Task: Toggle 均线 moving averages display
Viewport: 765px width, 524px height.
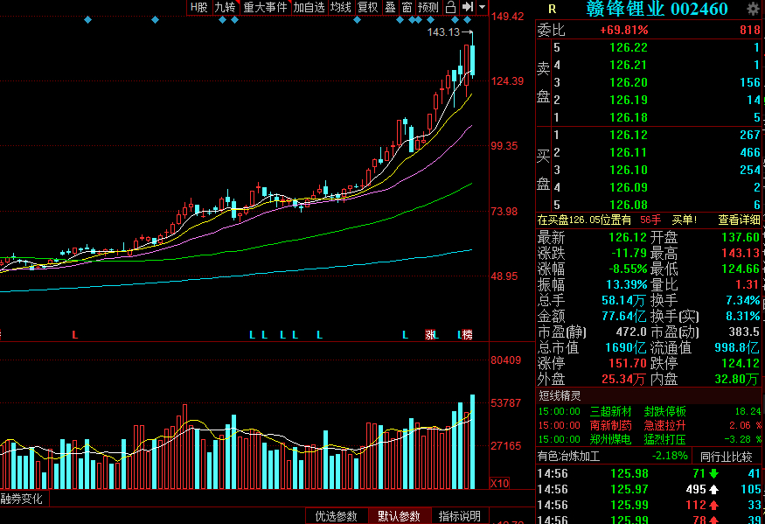Action: 341,7
